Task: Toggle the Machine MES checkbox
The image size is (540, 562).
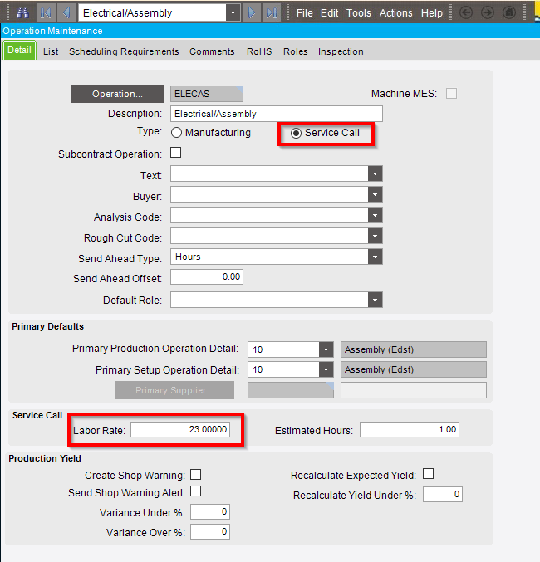Action: click(x=451, y=94)
